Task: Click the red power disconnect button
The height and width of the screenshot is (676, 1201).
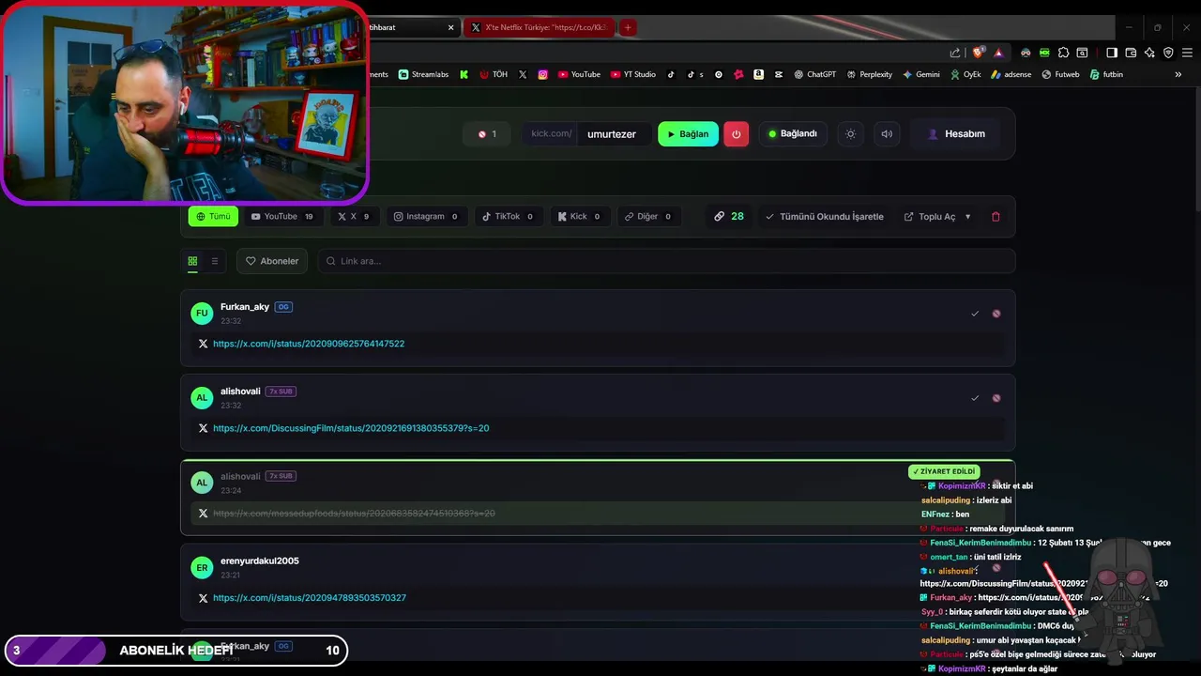Action: [x=736, y=134]
